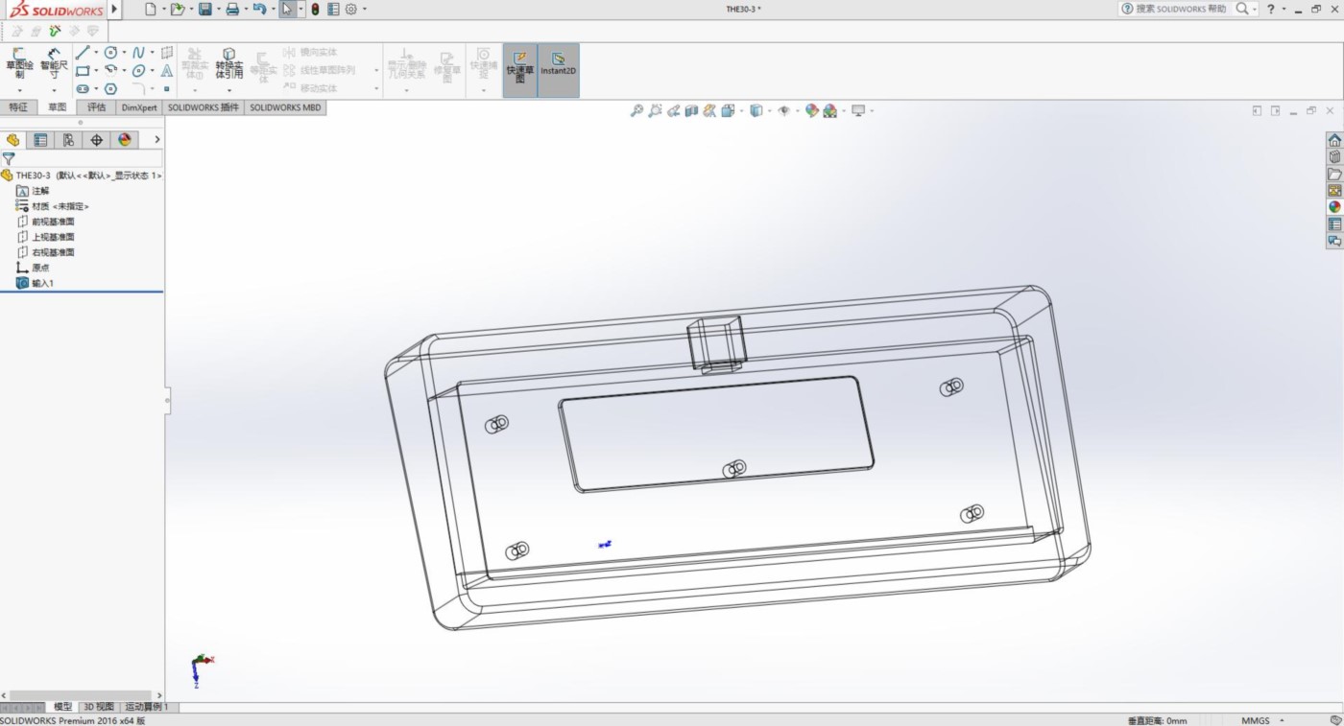Viewport: 1344px width, 726px height.
Task: Print the document using the printer icon
Action: click(231, 9)
